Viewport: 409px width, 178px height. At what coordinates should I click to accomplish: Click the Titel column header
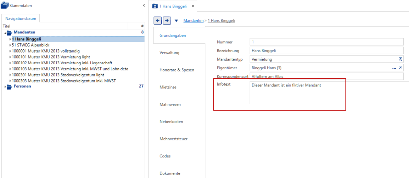(x=6, y=27)
